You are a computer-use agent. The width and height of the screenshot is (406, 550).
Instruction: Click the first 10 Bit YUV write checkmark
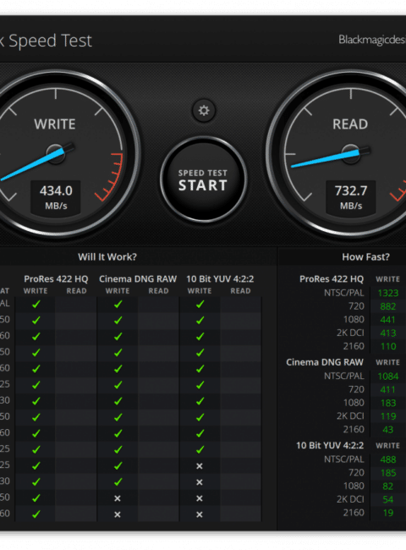click(x=200, y=304)
